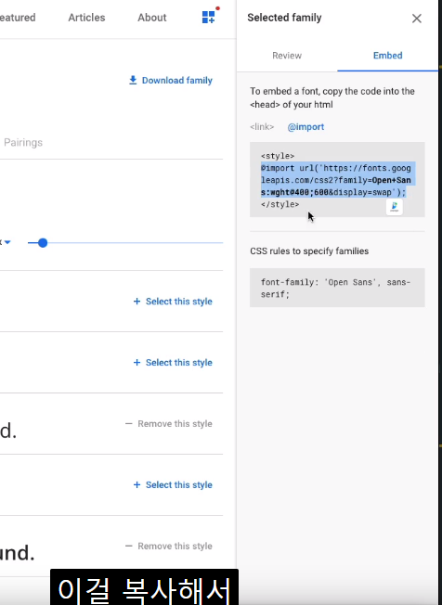
Task: Click the extension icon in code box
Action: 394,206
